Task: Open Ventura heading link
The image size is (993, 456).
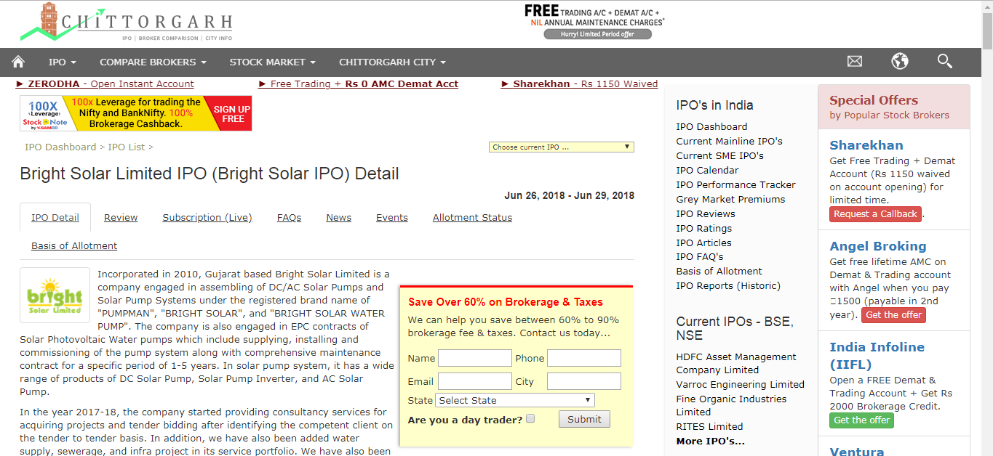Action: [856, 450]
